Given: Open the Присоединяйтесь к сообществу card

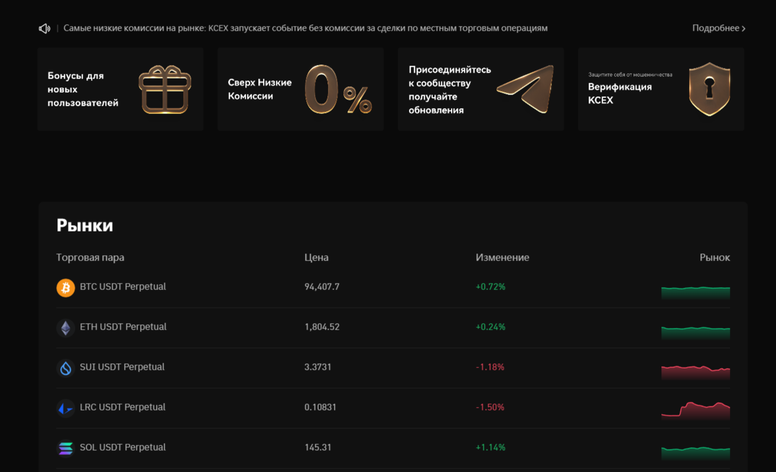Looking at the screenshot, I should pyautogui.click(x=481, y=89).
